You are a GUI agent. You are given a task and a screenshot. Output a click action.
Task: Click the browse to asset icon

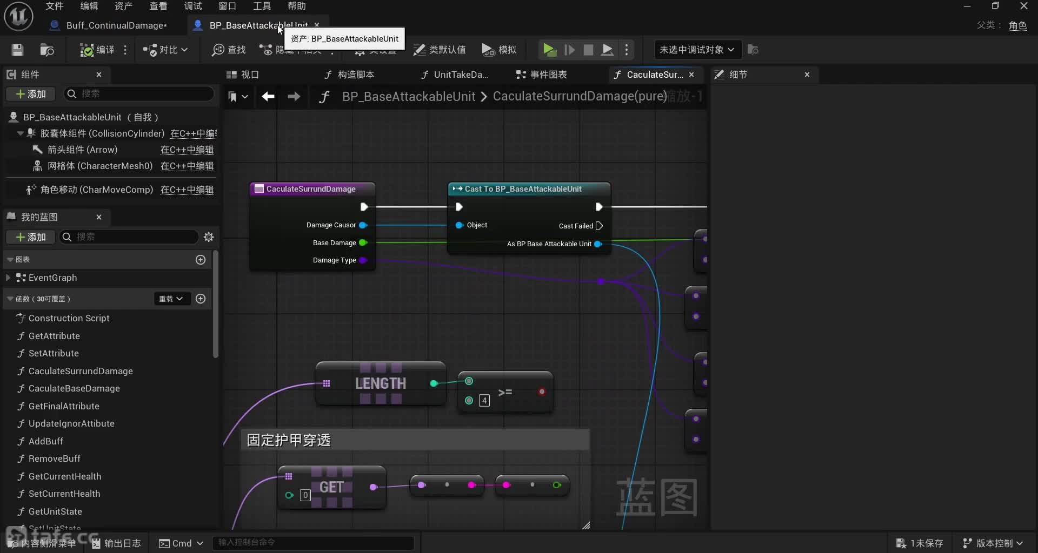pos(47,50)
